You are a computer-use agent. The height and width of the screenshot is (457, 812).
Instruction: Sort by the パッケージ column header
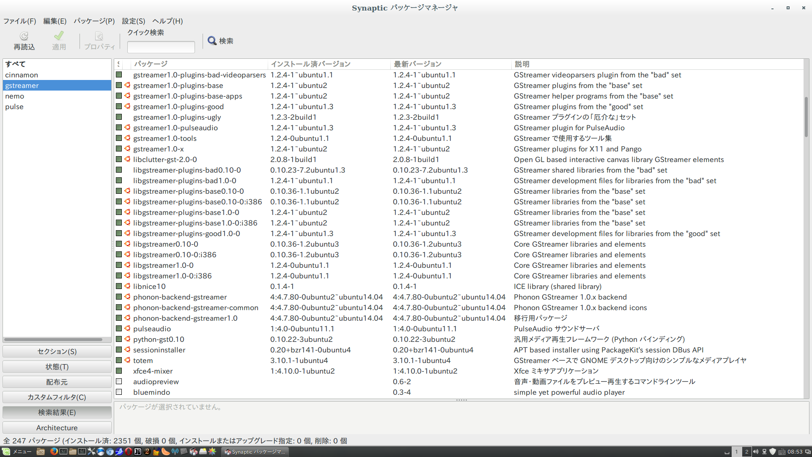tap(199, 64)
